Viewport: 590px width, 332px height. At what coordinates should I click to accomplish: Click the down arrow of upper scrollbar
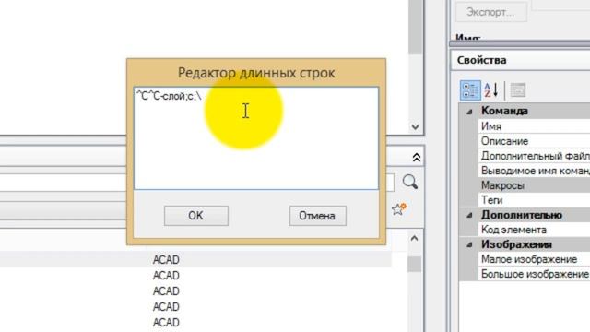[415, 127]
